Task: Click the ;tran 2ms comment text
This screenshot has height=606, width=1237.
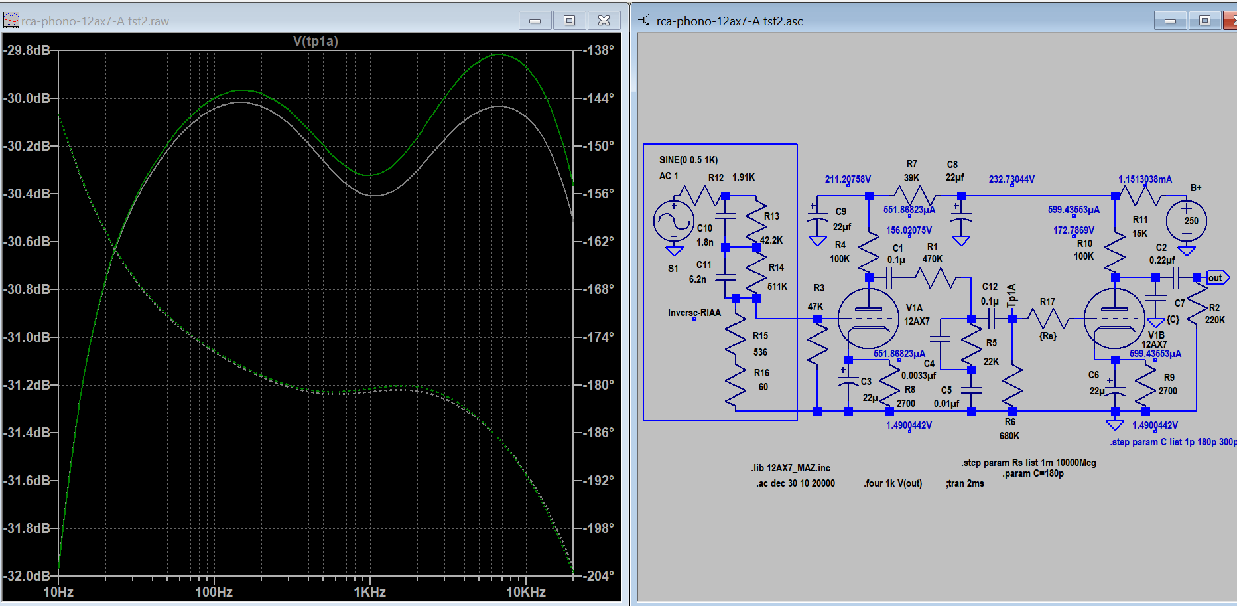Action: (x=965, y=483)
